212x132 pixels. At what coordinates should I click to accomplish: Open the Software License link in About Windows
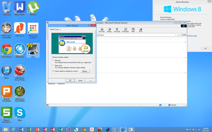pos(192,36)
